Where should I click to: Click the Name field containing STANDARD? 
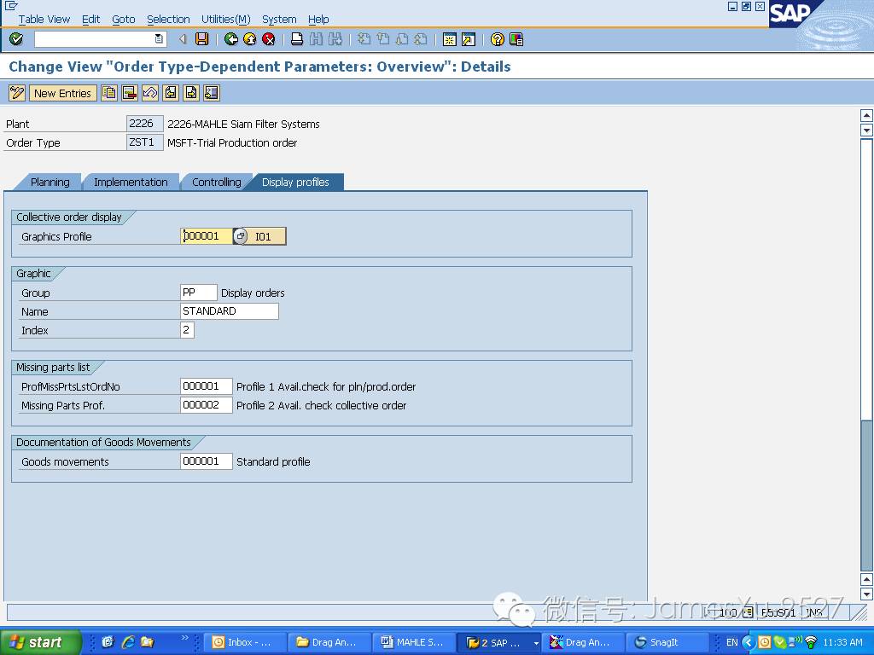230,311
